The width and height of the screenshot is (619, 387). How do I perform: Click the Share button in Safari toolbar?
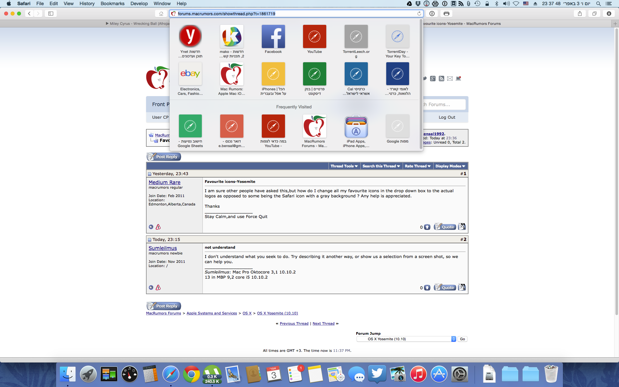pos(580,14)
